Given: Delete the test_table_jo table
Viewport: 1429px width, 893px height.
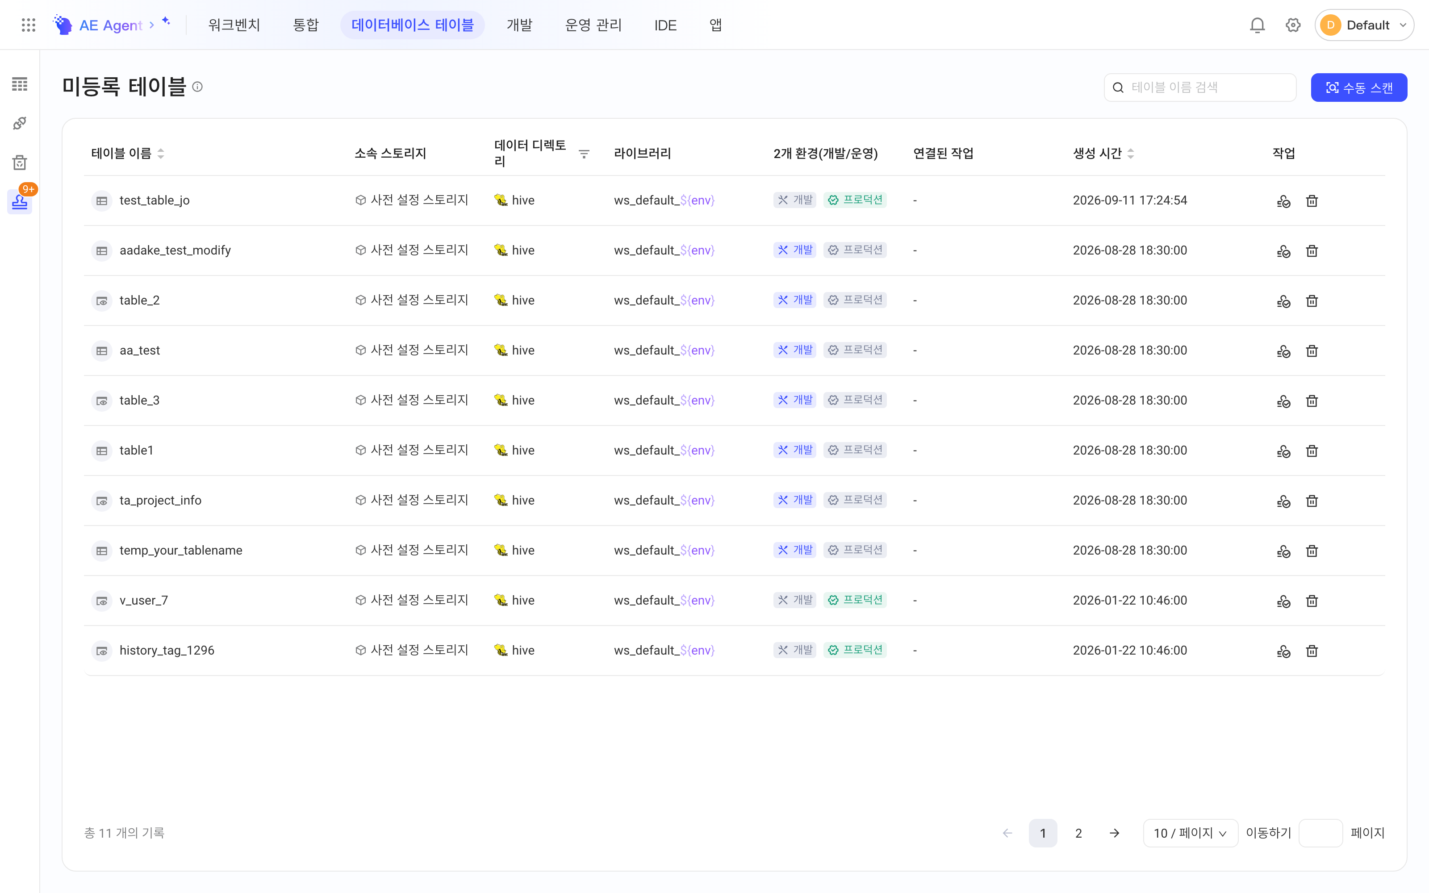Looking at the screenshot, I should 1312,201.
